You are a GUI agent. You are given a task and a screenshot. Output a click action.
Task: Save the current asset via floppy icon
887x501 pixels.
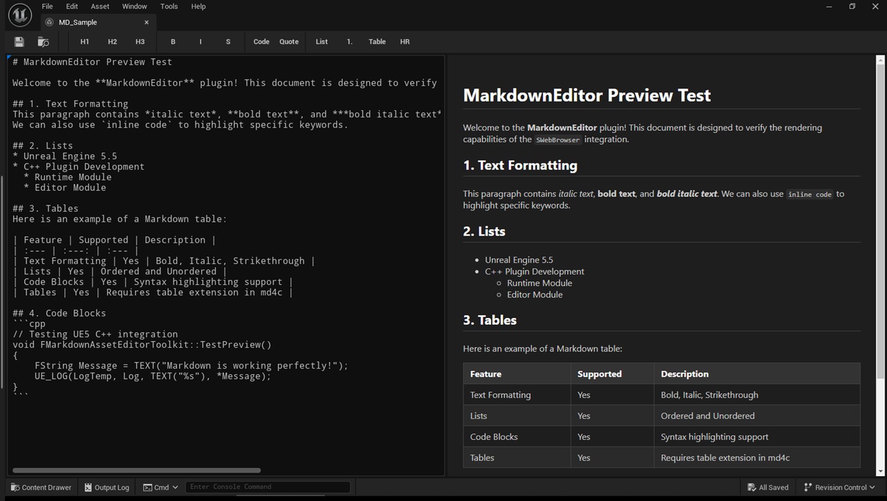click(19, 42)
